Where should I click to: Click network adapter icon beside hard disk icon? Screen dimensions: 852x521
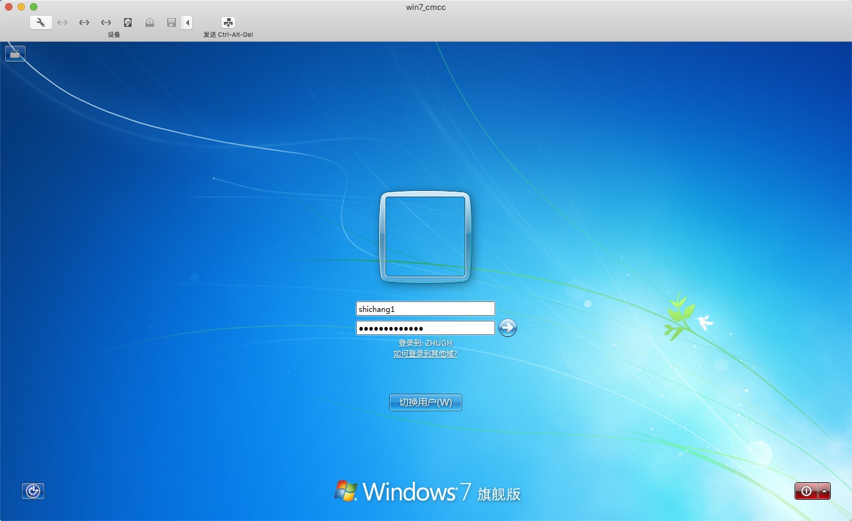pyautogui.click(x=106, y=22)
